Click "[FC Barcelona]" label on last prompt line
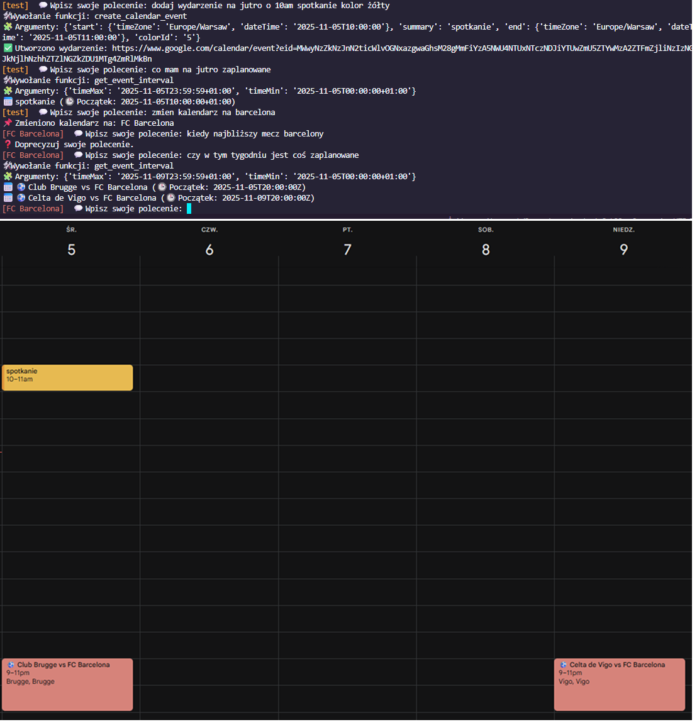 [x=33, y=208]
